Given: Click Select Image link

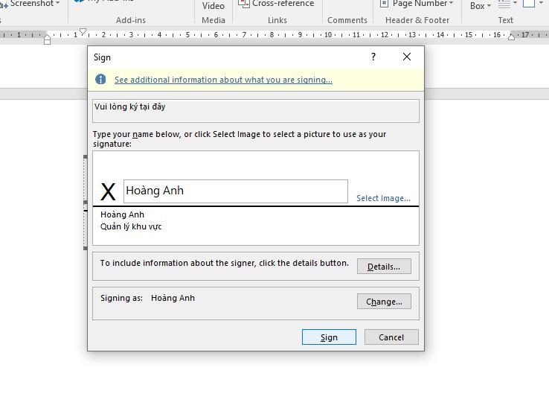Looking at the screenshot, I should click(383, 198).
